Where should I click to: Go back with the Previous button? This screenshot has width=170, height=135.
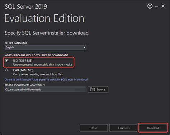coord(123,128)
